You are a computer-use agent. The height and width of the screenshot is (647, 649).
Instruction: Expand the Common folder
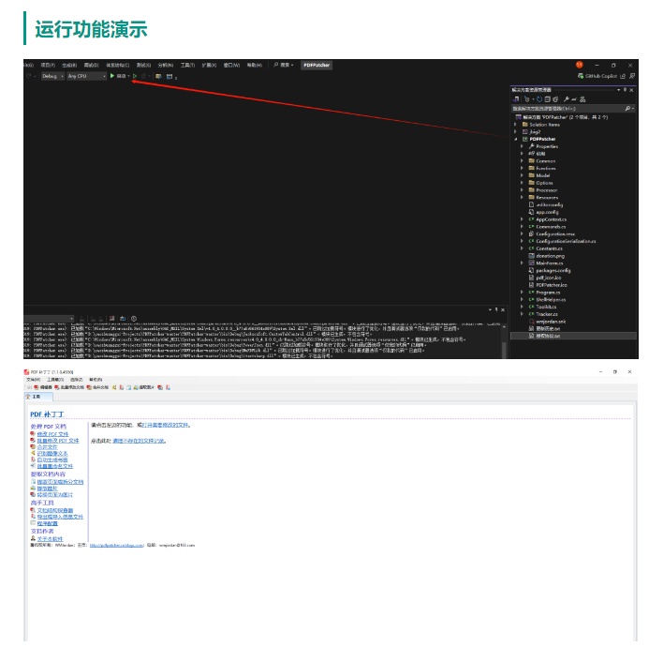pos(522,161)
